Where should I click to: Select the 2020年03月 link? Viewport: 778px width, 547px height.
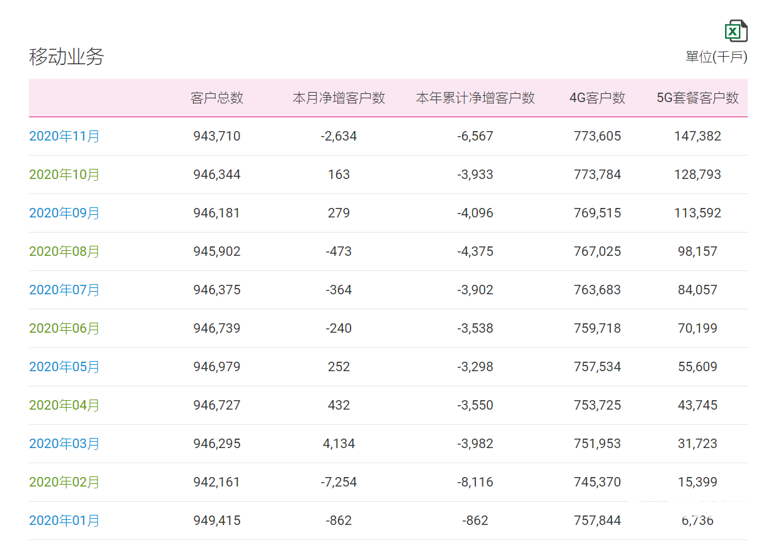[x=64, y=444]
